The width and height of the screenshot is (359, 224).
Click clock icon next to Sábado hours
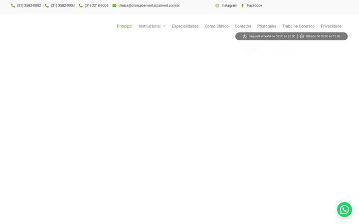pyautogui.click(x=302, y=36)
